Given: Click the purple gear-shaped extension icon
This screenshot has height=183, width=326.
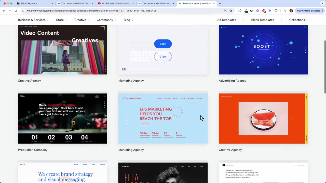Looking at the screenshot, I should click(x=257, y=11).
